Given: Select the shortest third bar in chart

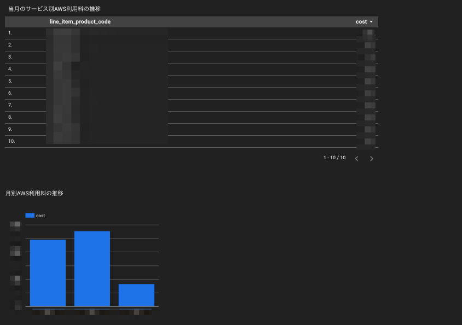Looking at the screenshot, I should point(136,295).
